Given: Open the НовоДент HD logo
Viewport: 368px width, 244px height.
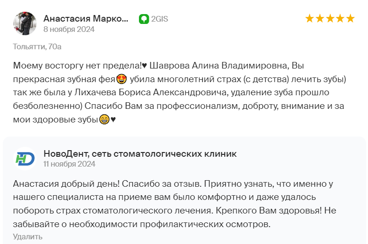Looking at the screenshot, I should point(25,159).
